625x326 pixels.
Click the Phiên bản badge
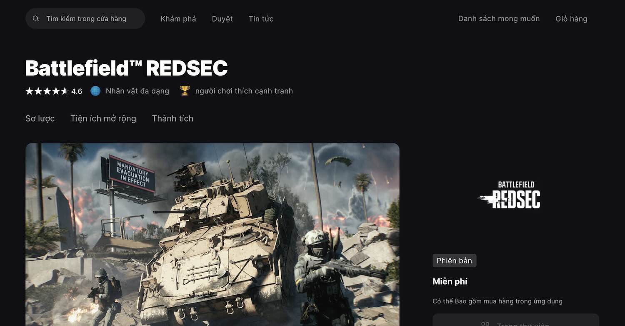(454, 261)
